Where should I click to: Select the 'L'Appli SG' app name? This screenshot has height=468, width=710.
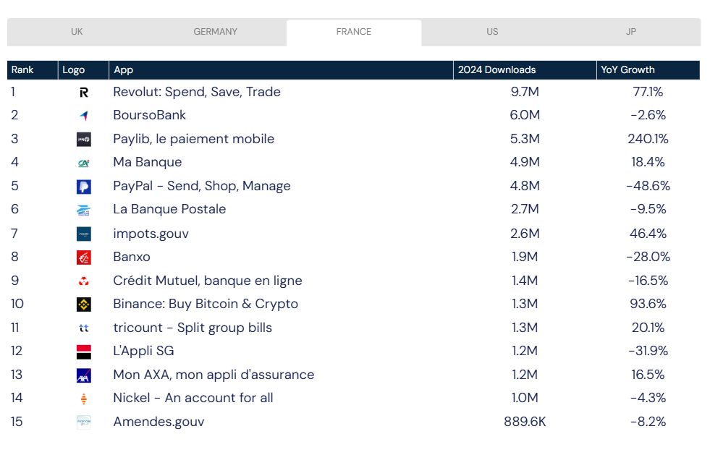[143, 351]
